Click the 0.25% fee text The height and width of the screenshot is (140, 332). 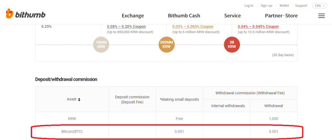pyautogui.click(x=47, y=27)
